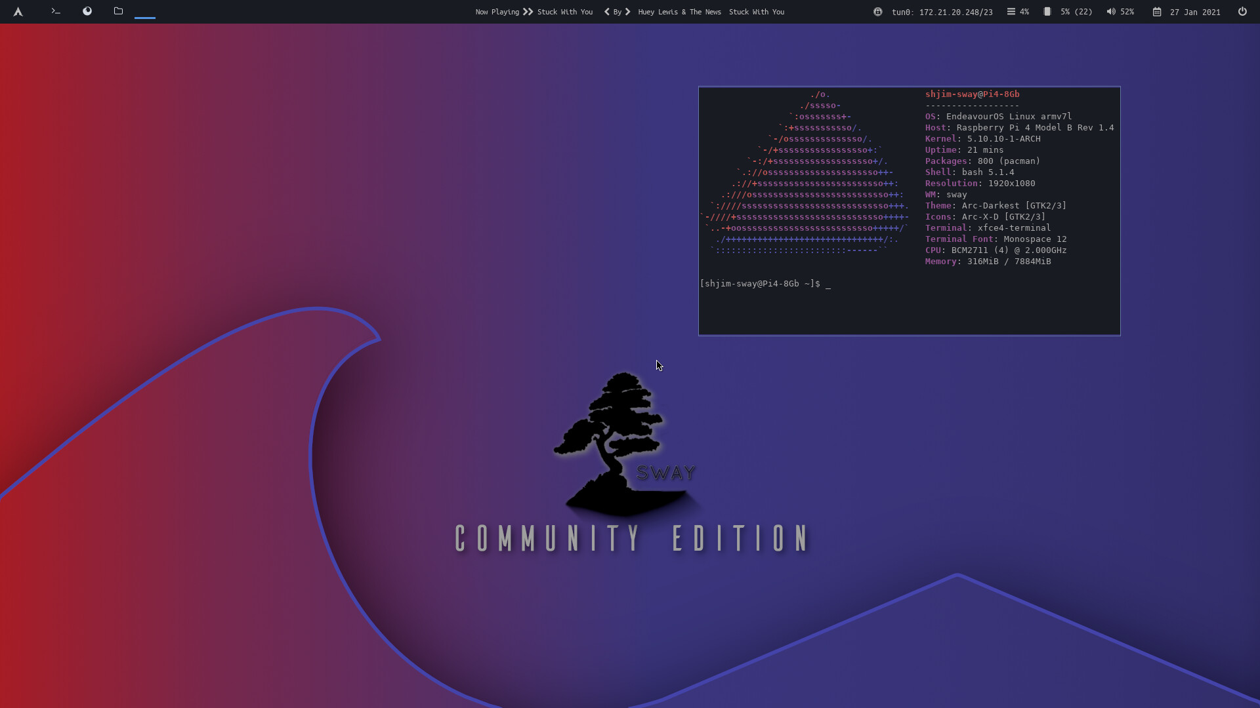Open the web browser globe icon

pos(87,11)
